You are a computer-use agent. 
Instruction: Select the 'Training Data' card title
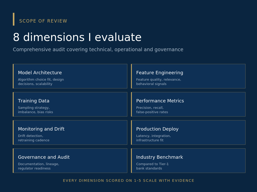(34, 101)
